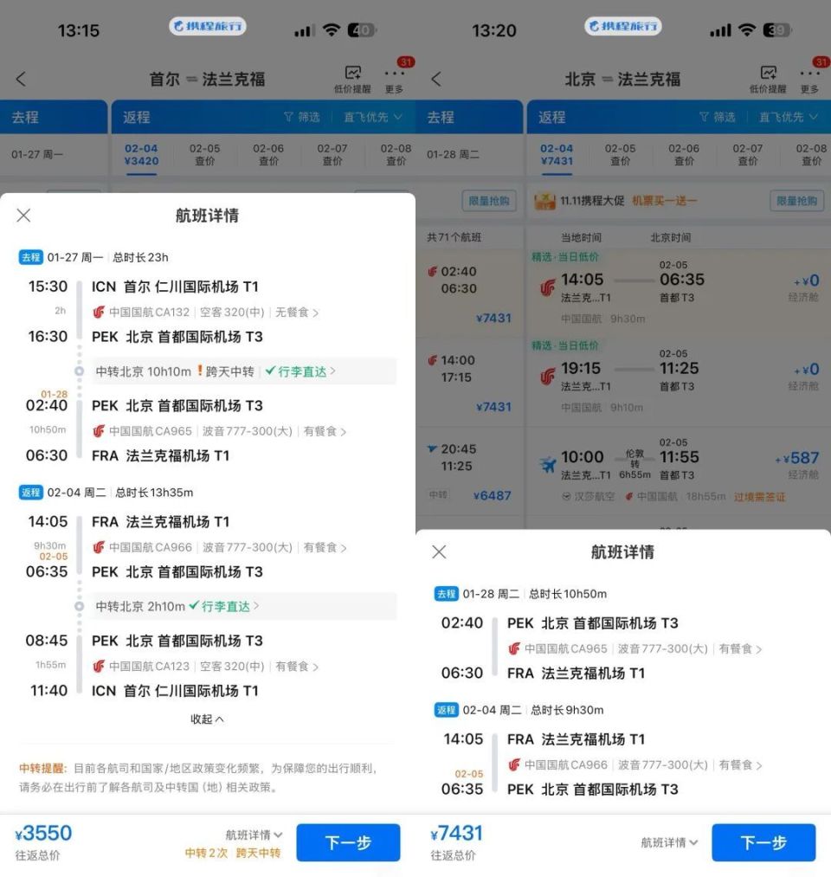831x877 pixels.
Task: Select the 02-06 查价 date tab
Action: (268, 152)
